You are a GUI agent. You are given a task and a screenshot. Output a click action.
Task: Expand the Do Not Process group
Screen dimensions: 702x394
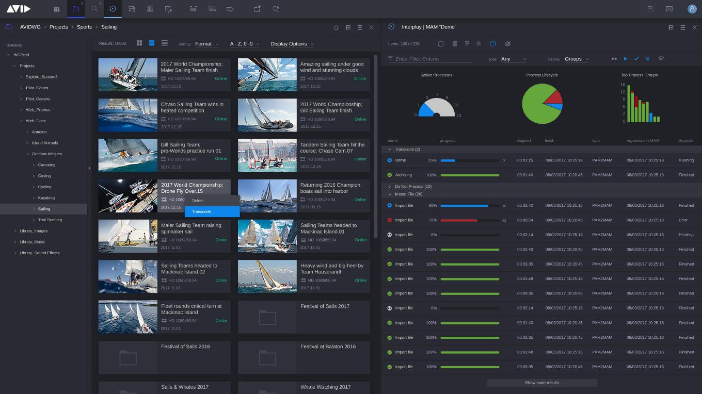coord(390,186)
